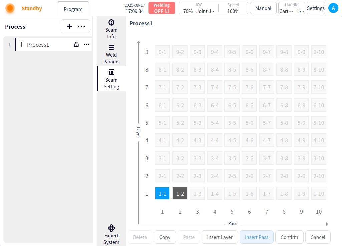The image size is (342, 246).
Task: Switch the Manual mode button
Action: [263, 8]
